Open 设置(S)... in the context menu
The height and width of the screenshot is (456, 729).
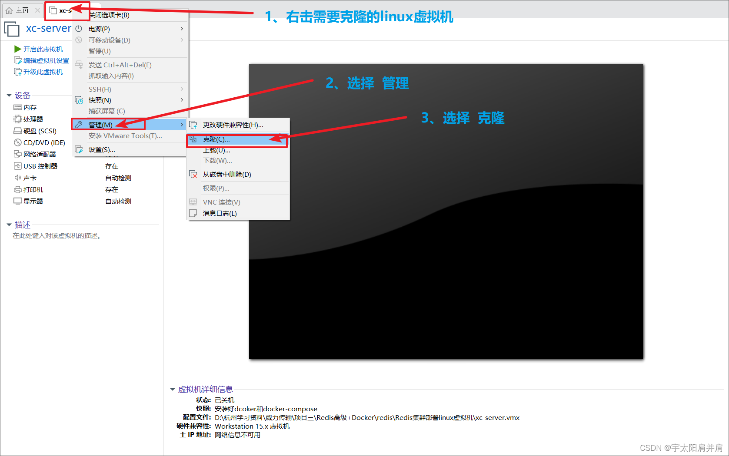(129, 149)
